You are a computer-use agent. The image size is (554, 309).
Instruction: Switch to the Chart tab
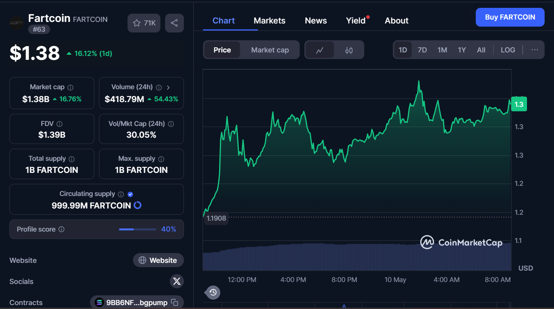point(223,21)
